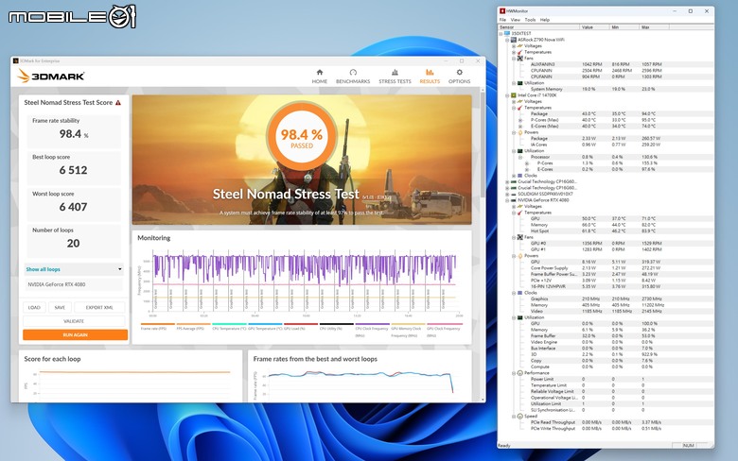Viewport: 738px width, 461px height.
Task: Open File menu in HWMonitor
Action: pyautogui.click(x=502, y=20)
